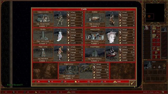Click the "Dragon Liches" title text
The height and width of the screenshot is (94, 168).
tap(69, 64)
